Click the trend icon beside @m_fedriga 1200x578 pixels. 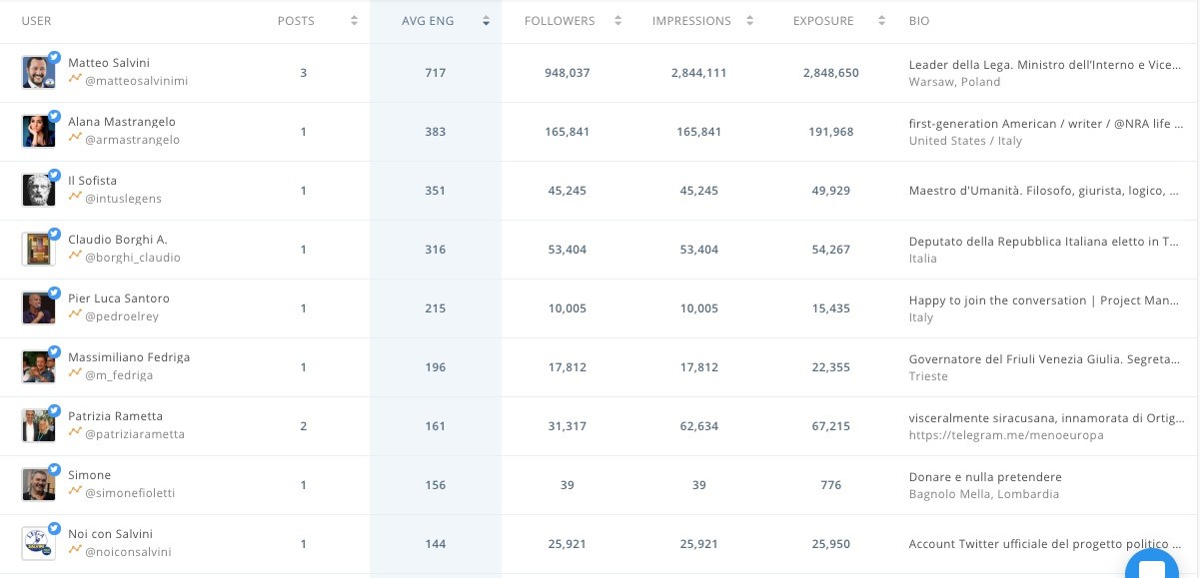point(75,374)
